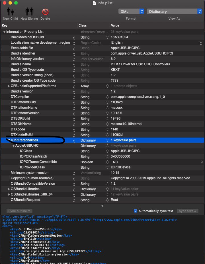Click class stepper on CFBundleSupportedPlatforms row
This screenshot has width=205, height=264.
coord(108,86)
